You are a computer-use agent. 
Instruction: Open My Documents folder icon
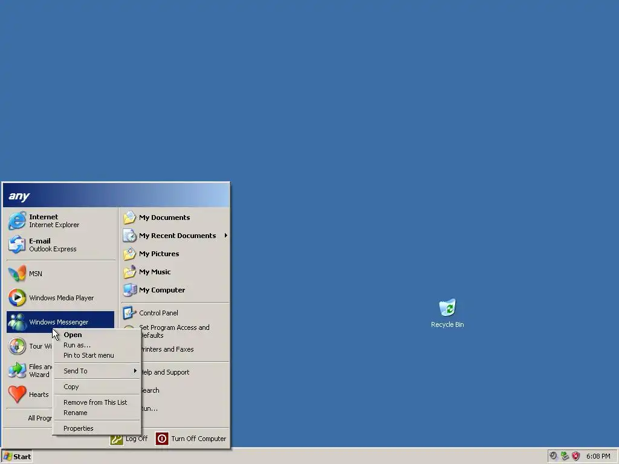(x=129, y=217)
